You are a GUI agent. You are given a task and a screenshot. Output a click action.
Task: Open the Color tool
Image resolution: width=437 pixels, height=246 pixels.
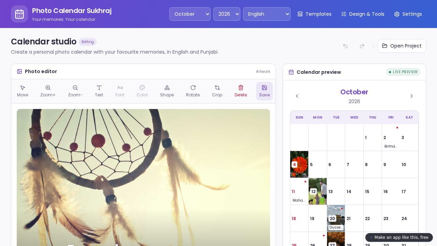coord(142,91)
